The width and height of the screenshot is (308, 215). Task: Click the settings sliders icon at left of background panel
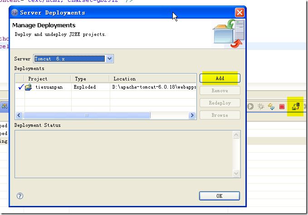click(5, 106)
